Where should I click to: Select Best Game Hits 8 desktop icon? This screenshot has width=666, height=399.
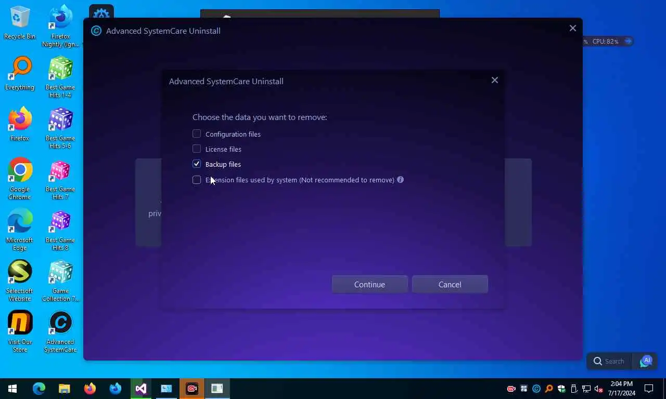click(60, 230)
